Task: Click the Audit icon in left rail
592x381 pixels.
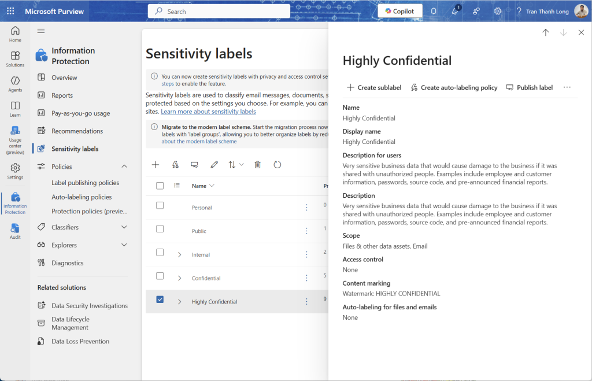Action: [15, 231]
